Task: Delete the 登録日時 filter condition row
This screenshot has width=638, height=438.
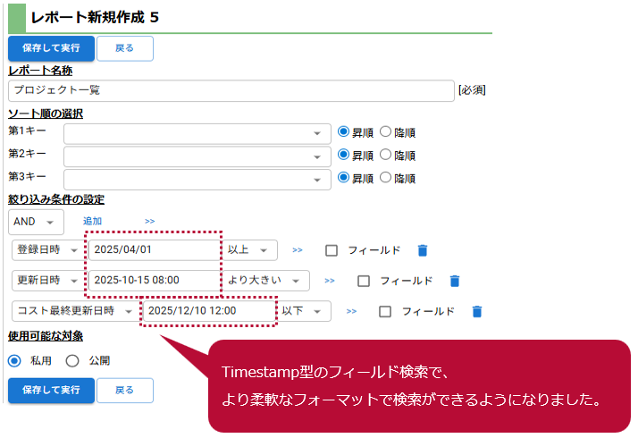Action: pyautogui.click(x=423, y=250)
